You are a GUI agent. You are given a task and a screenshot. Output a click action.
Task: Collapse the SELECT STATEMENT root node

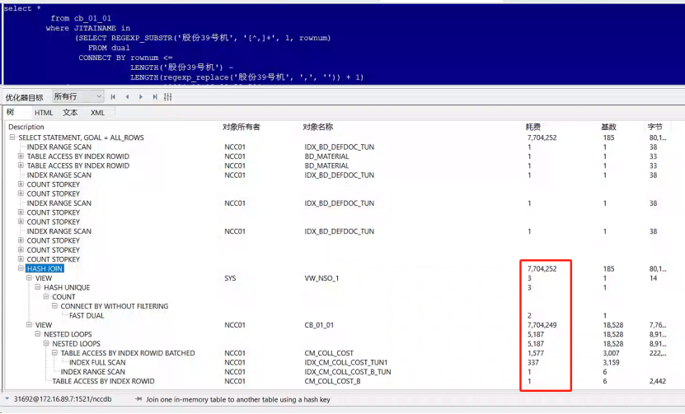12,137
